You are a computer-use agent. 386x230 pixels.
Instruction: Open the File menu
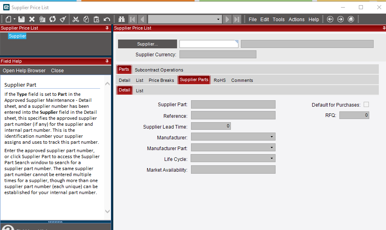pos(252,20)
